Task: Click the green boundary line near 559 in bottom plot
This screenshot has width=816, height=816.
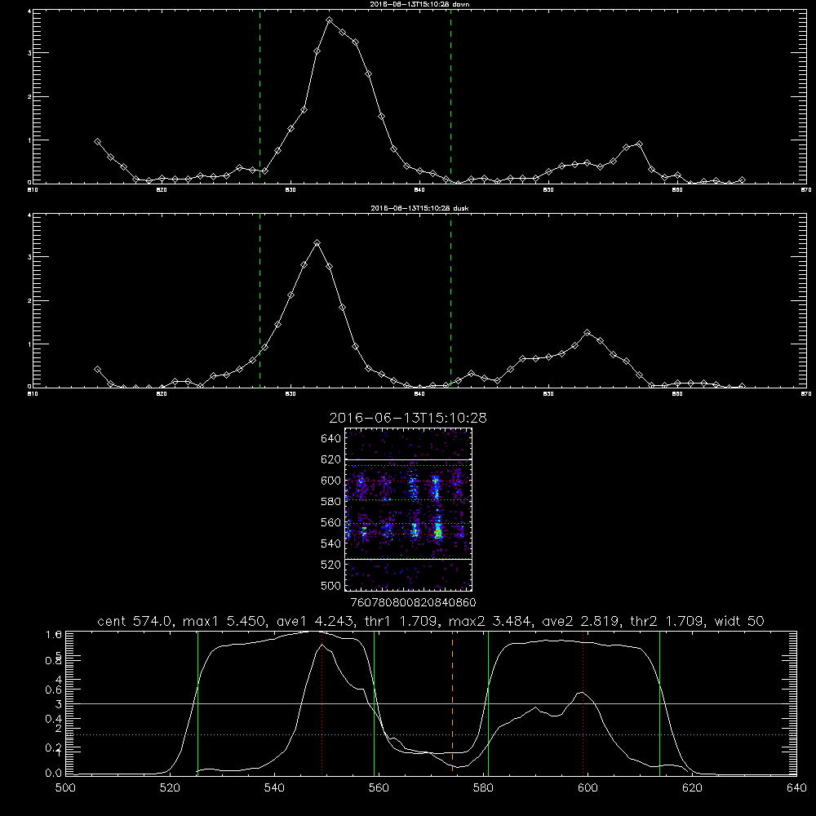Action: point(375,703)
